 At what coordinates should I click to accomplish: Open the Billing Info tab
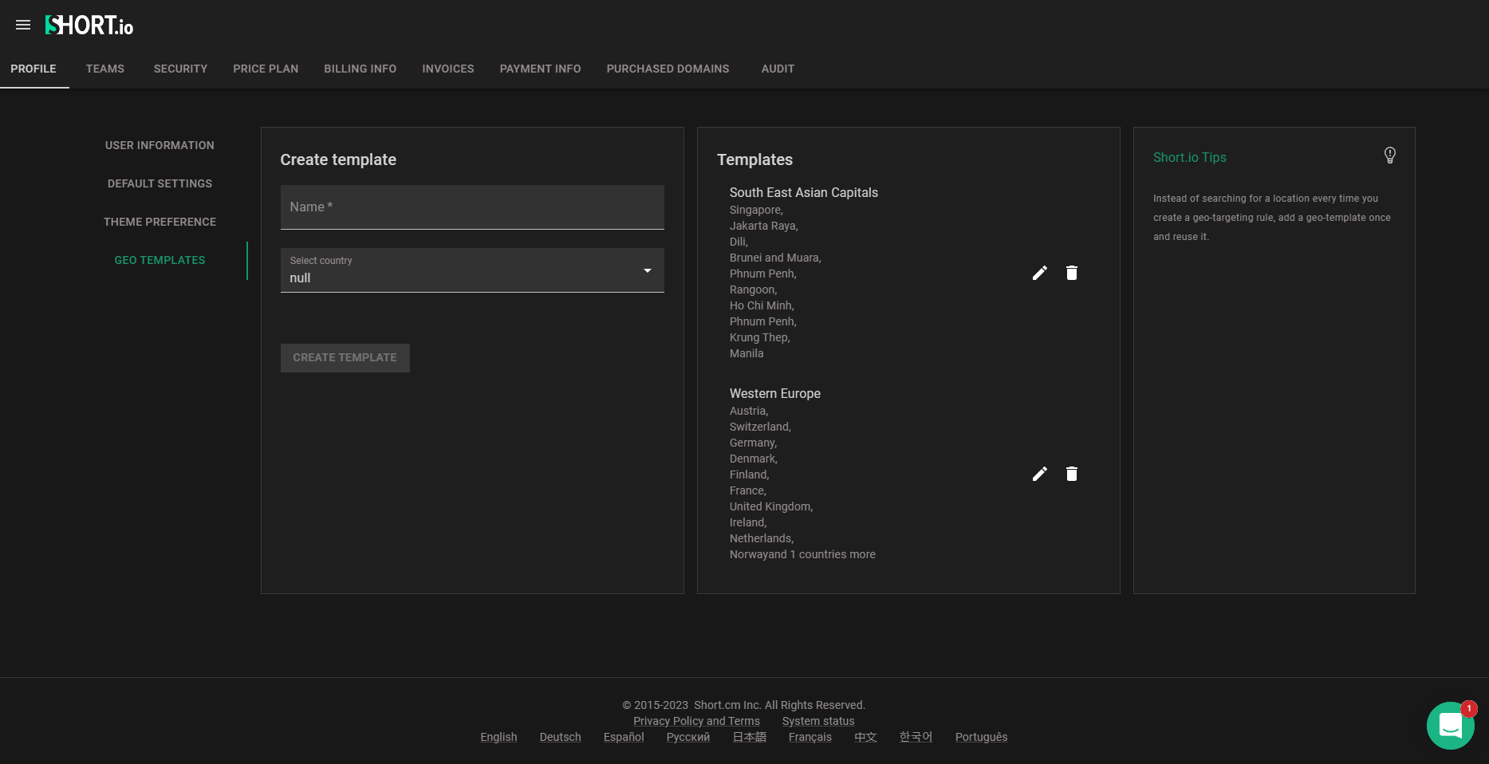[360, 69]
